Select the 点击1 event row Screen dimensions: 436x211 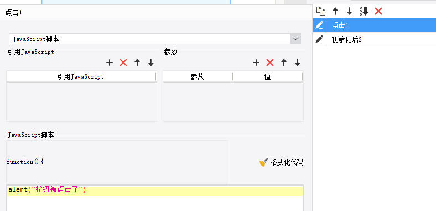pyautogui.click(x=374, y=25)
